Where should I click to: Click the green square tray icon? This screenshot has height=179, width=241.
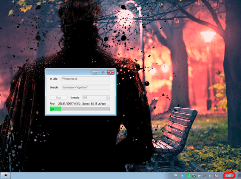coord(188,176)
